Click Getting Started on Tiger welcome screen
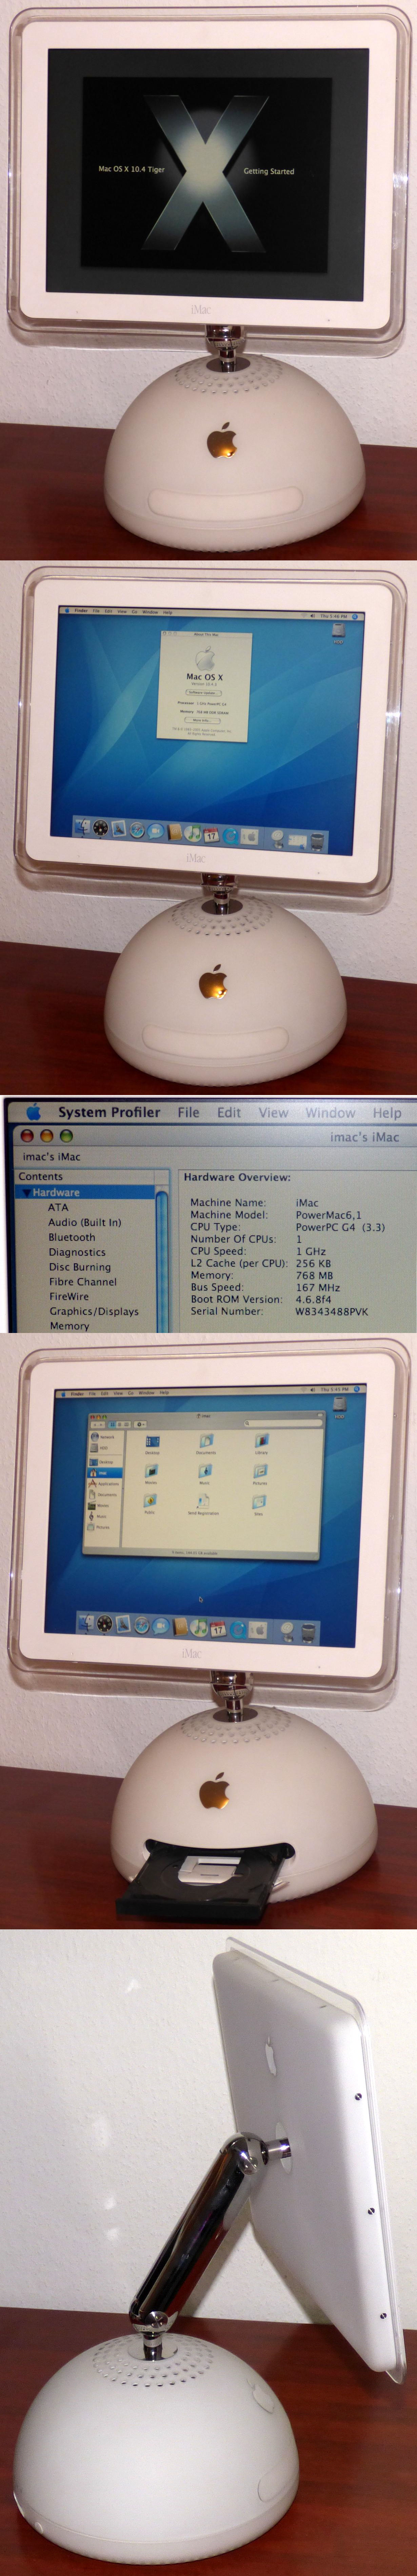This screenshot has height=2576, width=417. click(x=269, y=171)
